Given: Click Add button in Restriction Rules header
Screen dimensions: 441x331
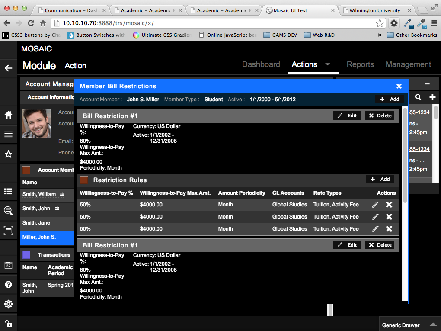Looking at the screenshot, I should 380,179.
